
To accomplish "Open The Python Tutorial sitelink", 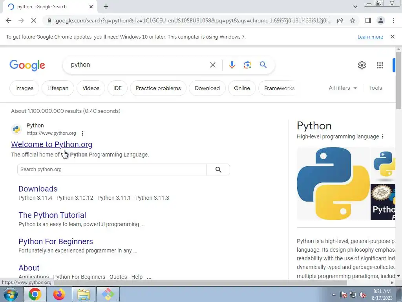I will [52, 215].
